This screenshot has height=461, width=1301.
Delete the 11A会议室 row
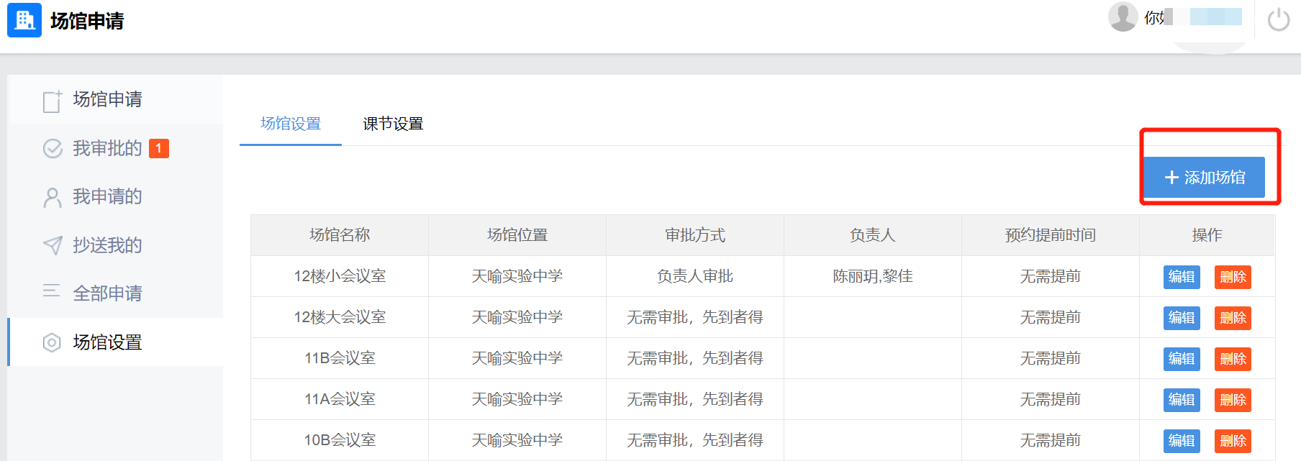[x=1233, y=400]
